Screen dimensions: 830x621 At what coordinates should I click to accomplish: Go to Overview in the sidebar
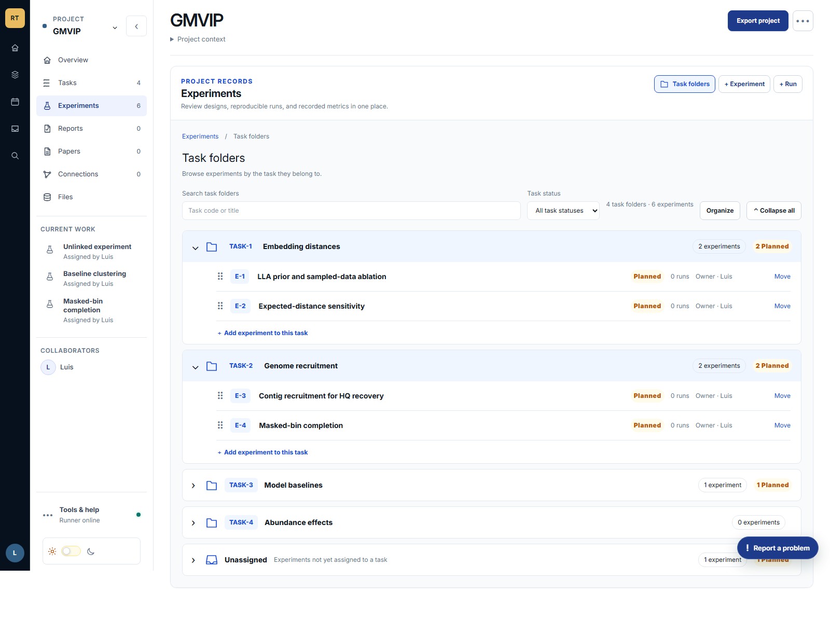coord(91,60)
